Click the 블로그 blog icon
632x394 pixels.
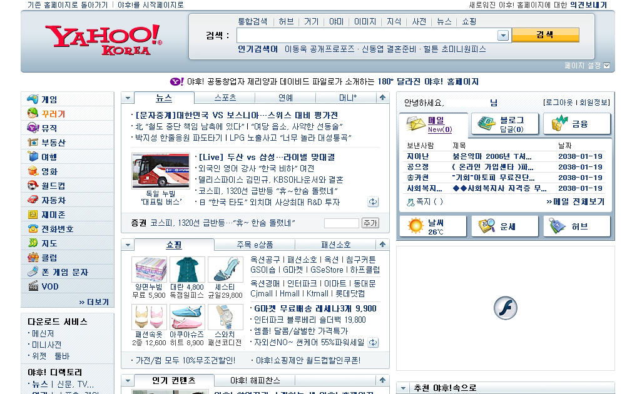point(486,123)
